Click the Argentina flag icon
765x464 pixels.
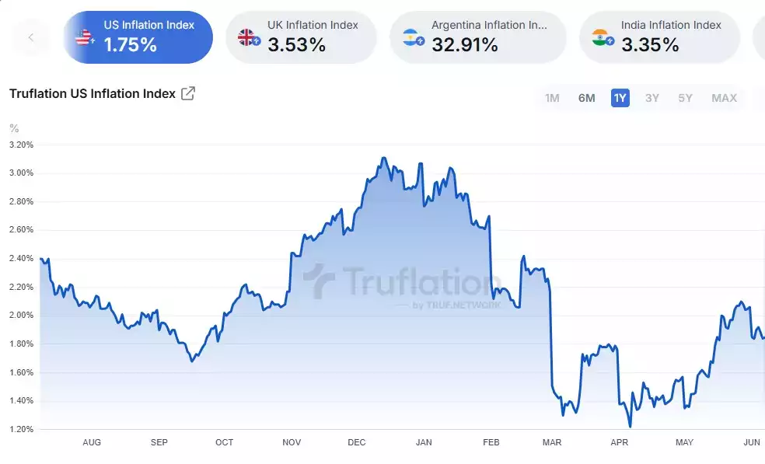[412, 36]
